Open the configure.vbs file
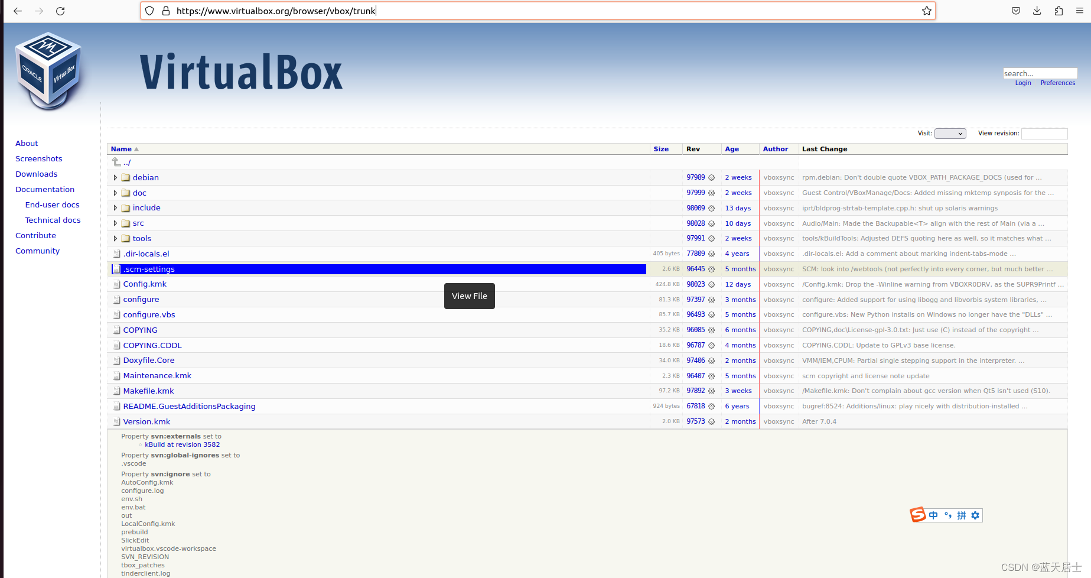The height and width of the screenshot is (578, 1091). point(149,314)
